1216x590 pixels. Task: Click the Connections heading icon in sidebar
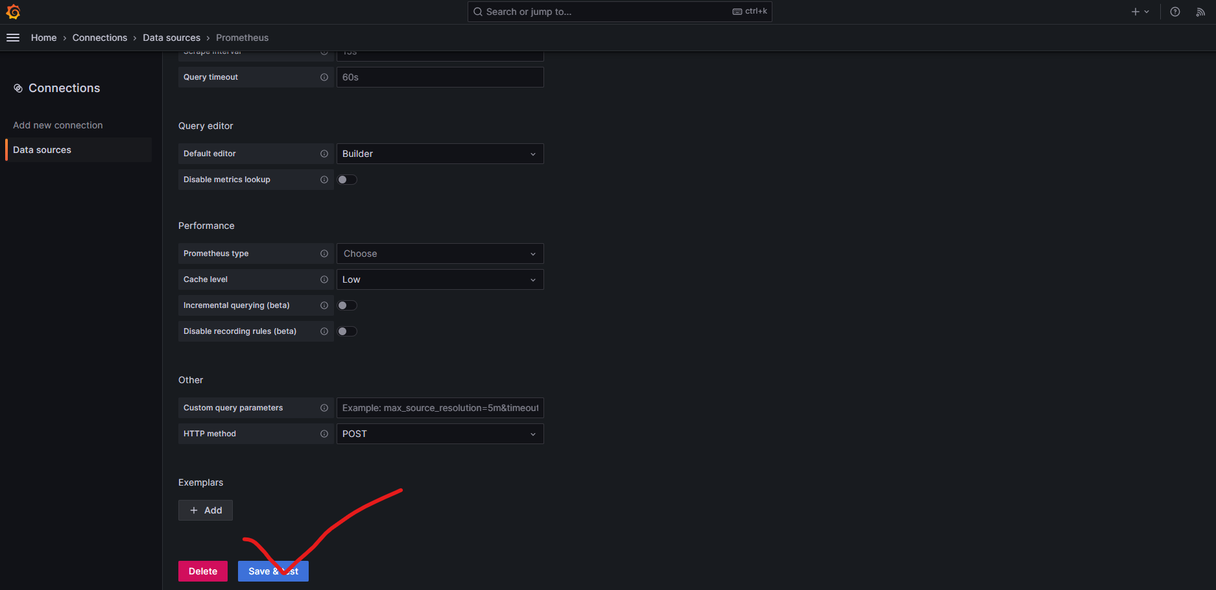(x=18, y=88)
